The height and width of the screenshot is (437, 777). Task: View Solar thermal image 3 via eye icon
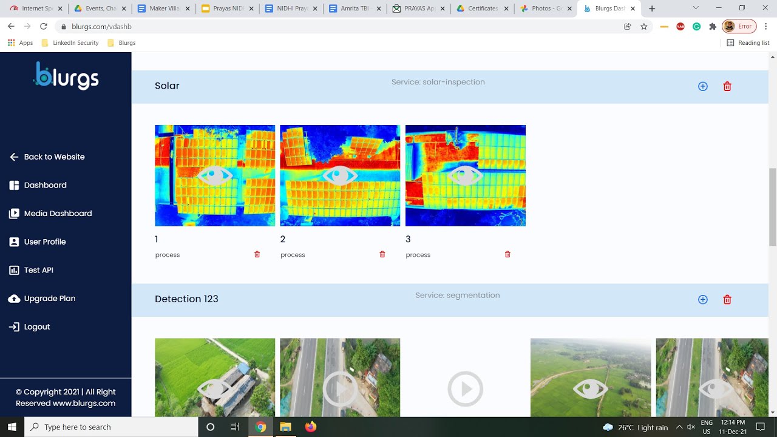coord(466,176)
